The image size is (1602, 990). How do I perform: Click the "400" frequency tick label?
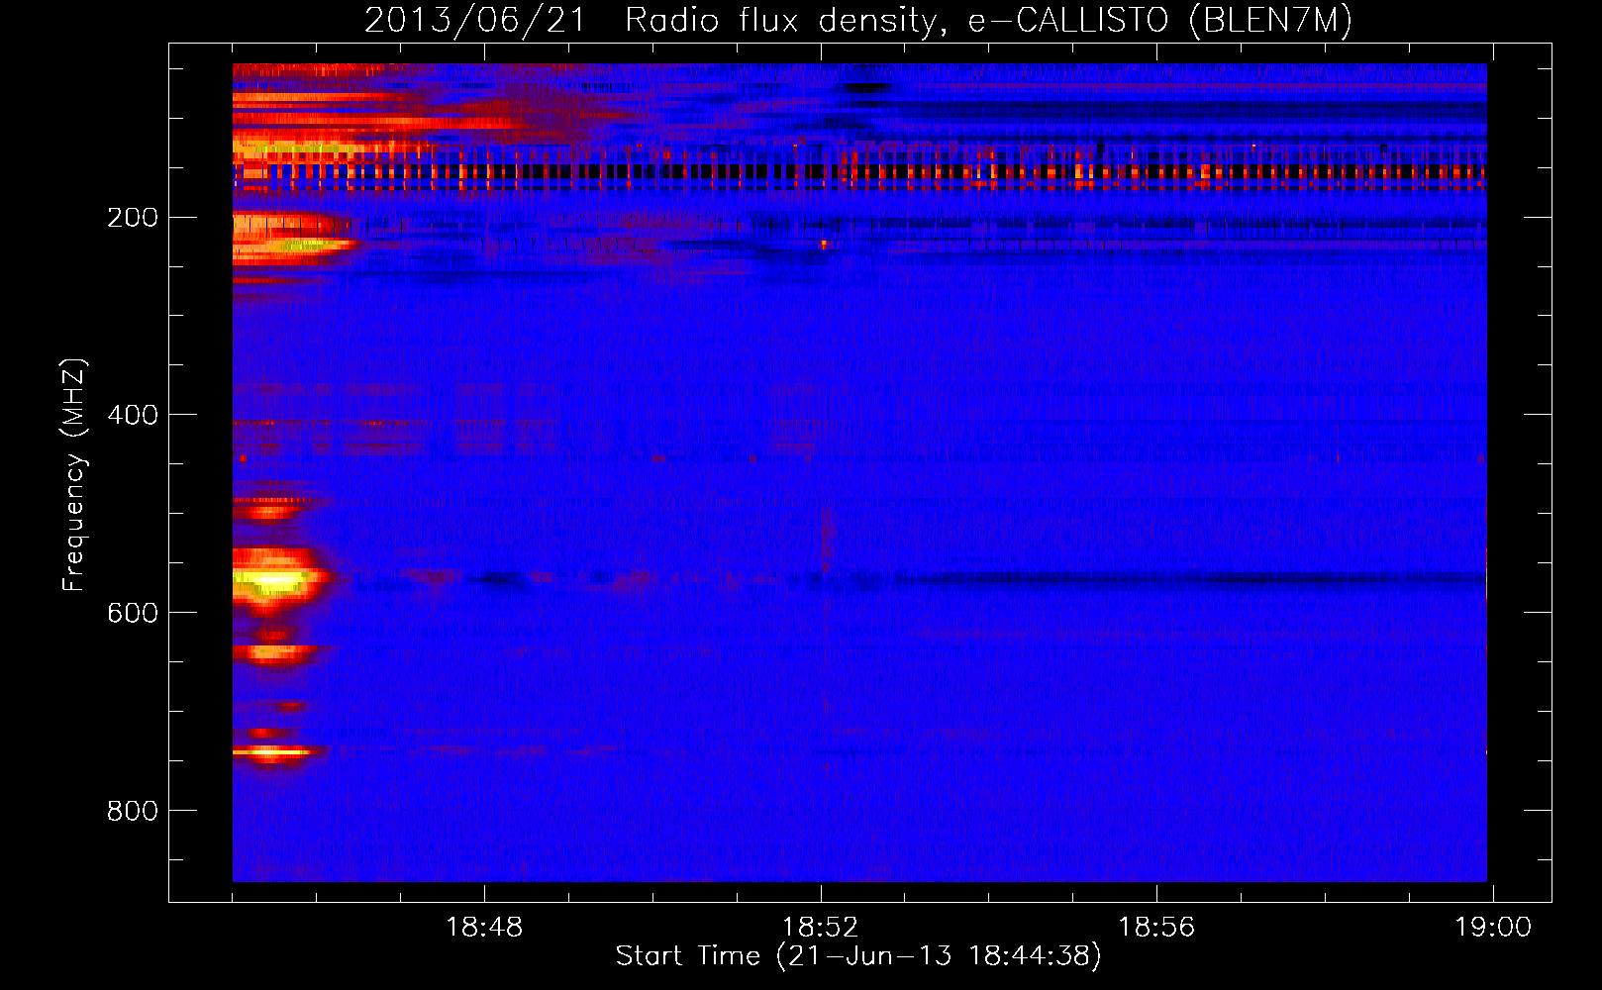pyautogui.click(x=133, y=415)
